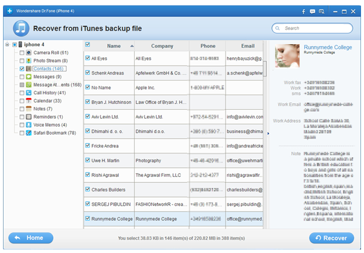Collapse the iphone 4 tree node

pyautogui.click(x=7, y=45)
